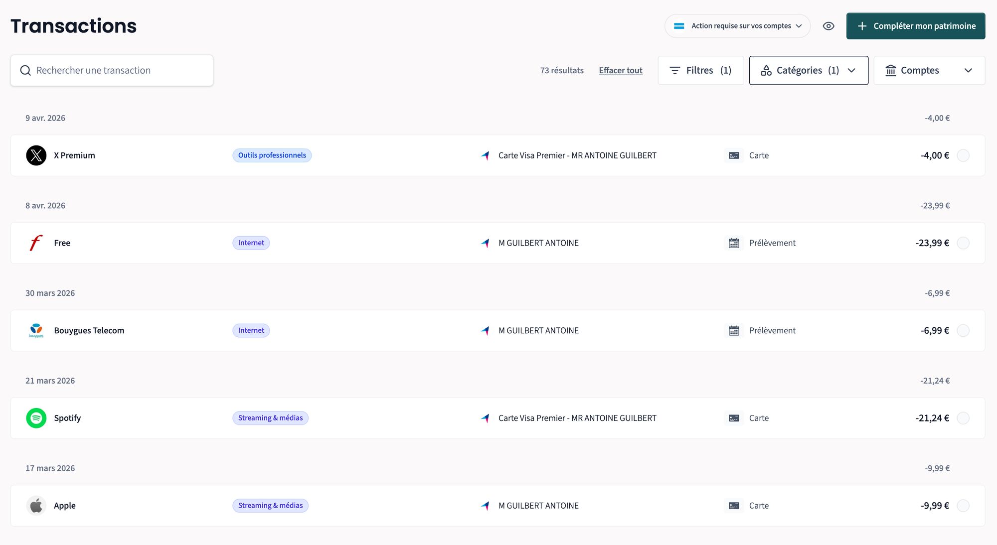The image size is (997, 545).
Task: Click the red Free merchant logo
Action: click(36, 243)
